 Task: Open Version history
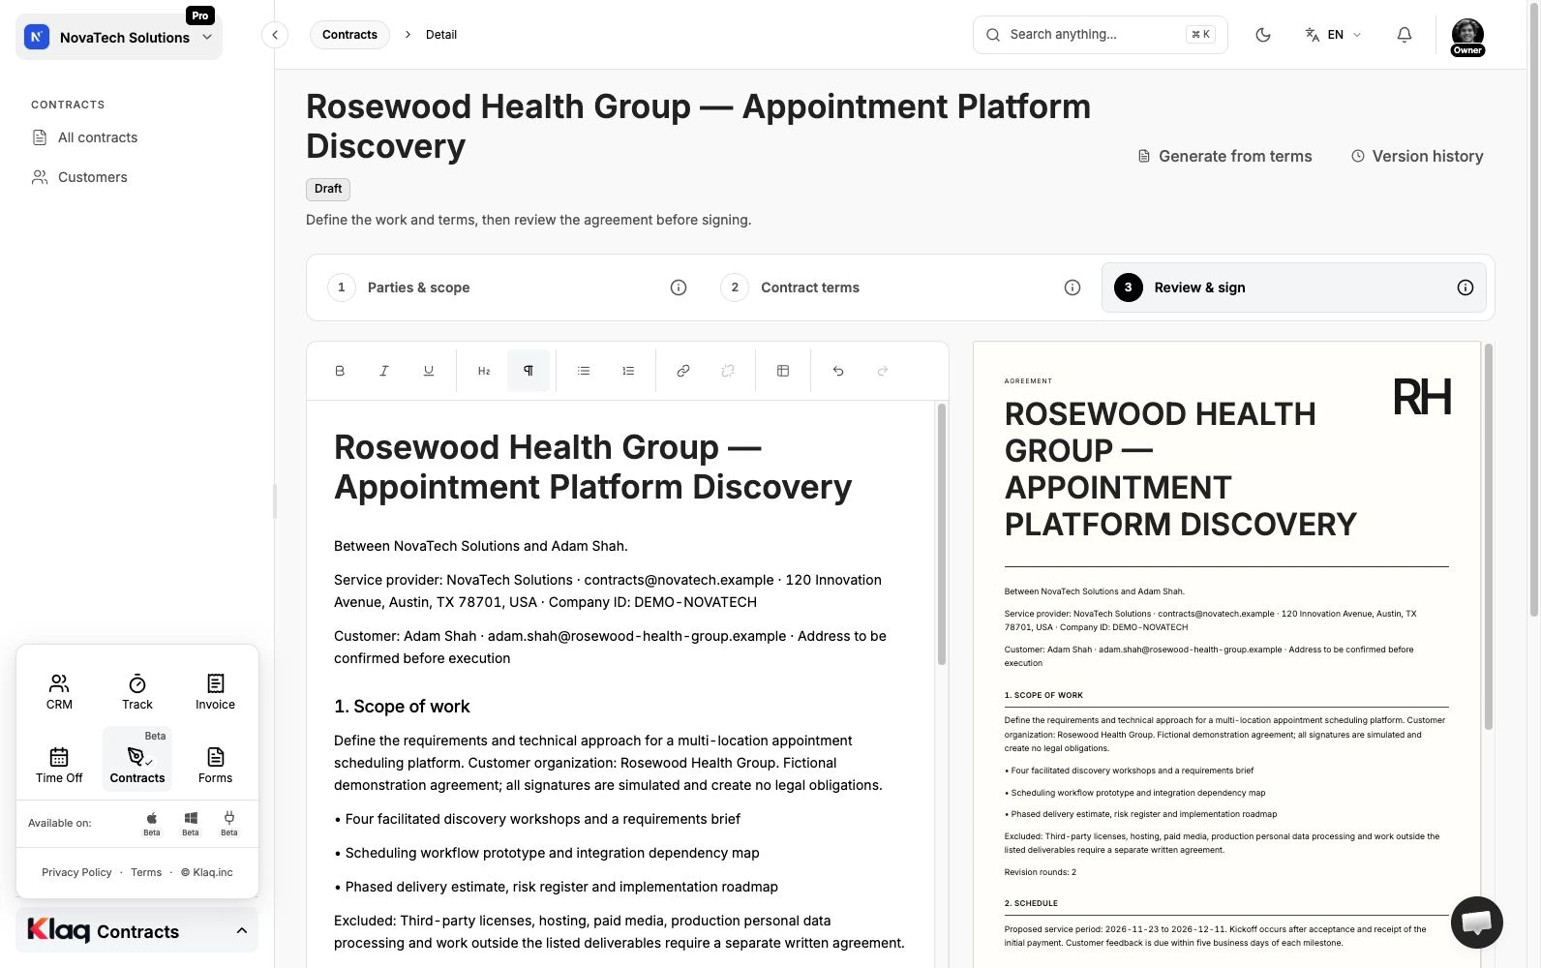pos(1417,156)
